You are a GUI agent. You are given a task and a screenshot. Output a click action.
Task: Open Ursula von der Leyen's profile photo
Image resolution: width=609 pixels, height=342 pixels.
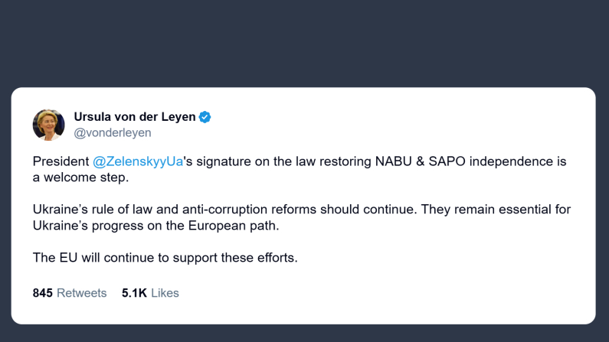(x=48, y=124)
